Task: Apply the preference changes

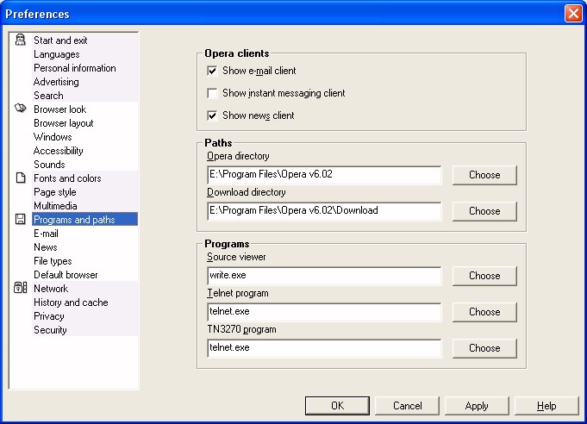Action: (477, 406)
